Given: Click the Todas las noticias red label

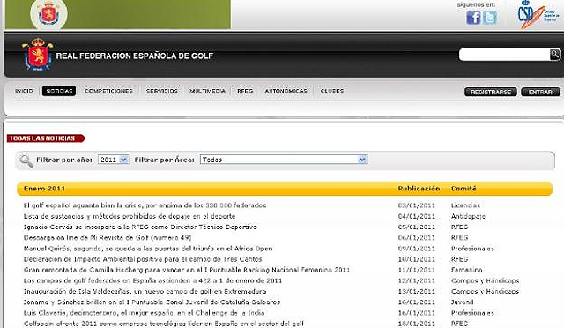Looking at the screenshot, I should pyautogui.click(x=45, y=138).
